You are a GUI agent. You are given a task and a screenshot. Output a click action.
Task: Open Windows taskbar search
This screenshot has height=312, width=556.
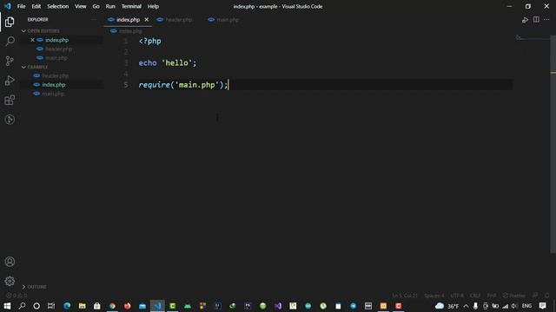pos(22,306)
